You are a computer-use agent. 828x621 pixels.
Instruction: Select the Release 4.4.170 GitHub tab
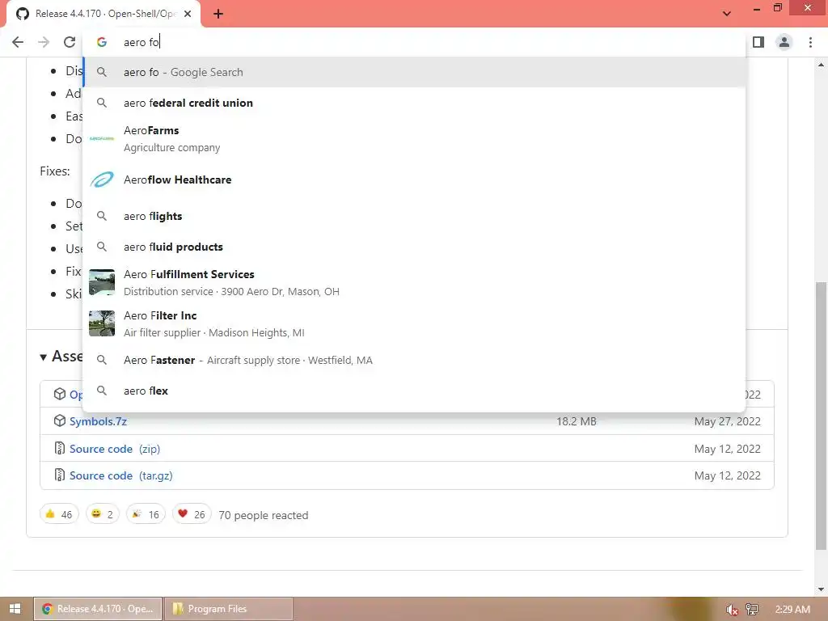pos(104,15)
